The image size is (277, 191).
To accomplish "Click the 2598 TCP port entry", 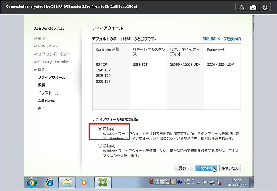I will click(x=103, y=76).
